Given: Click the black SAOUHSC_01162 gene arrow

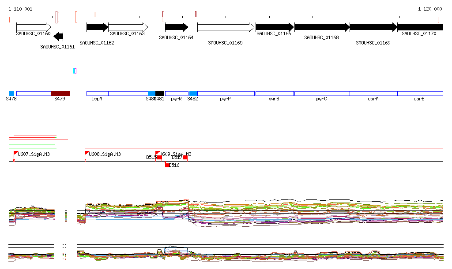Looking at the screenshot, I should click(97, 27).
